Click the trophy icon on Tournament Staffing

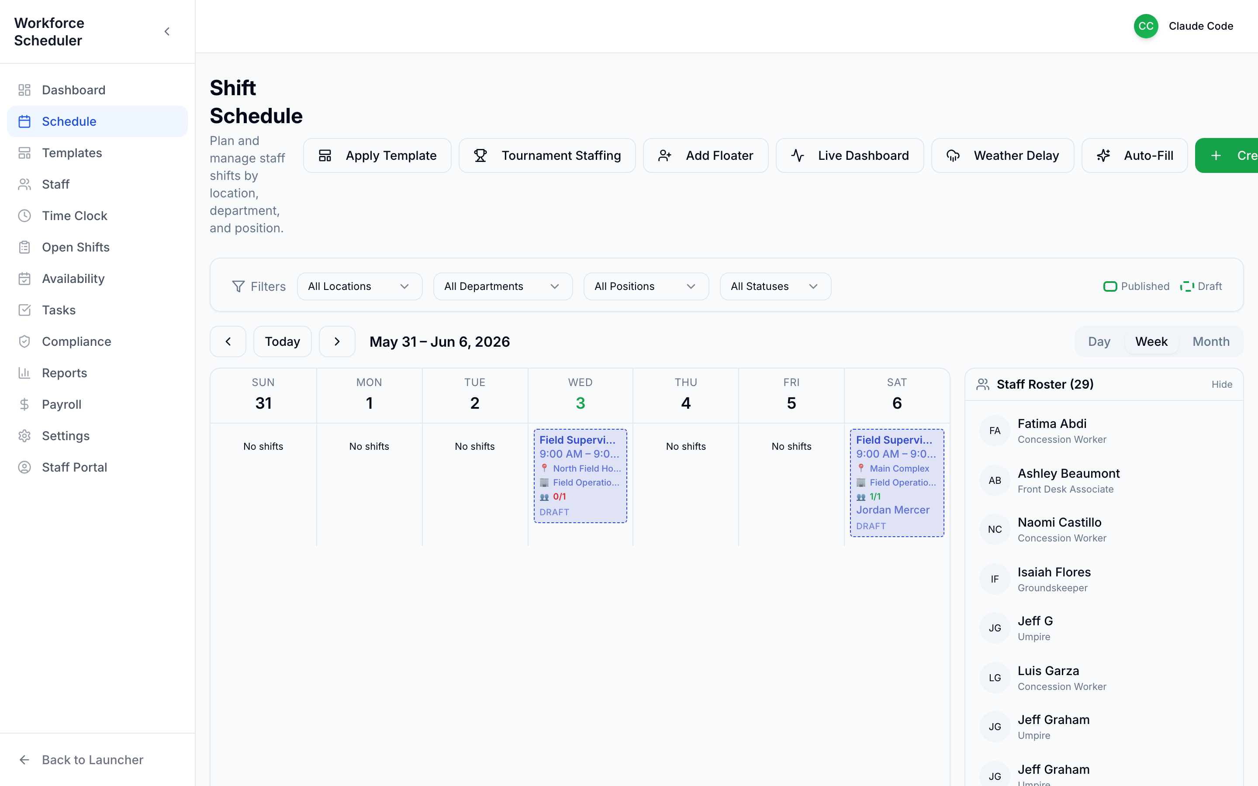coord(480,155)
